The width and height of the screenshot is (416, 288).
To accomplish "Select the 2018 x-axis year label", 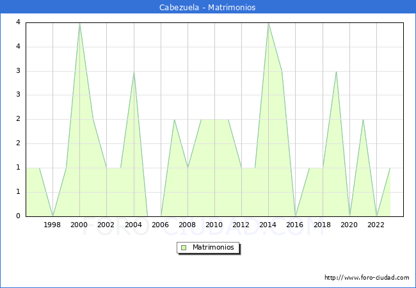I will coord(322,225).
